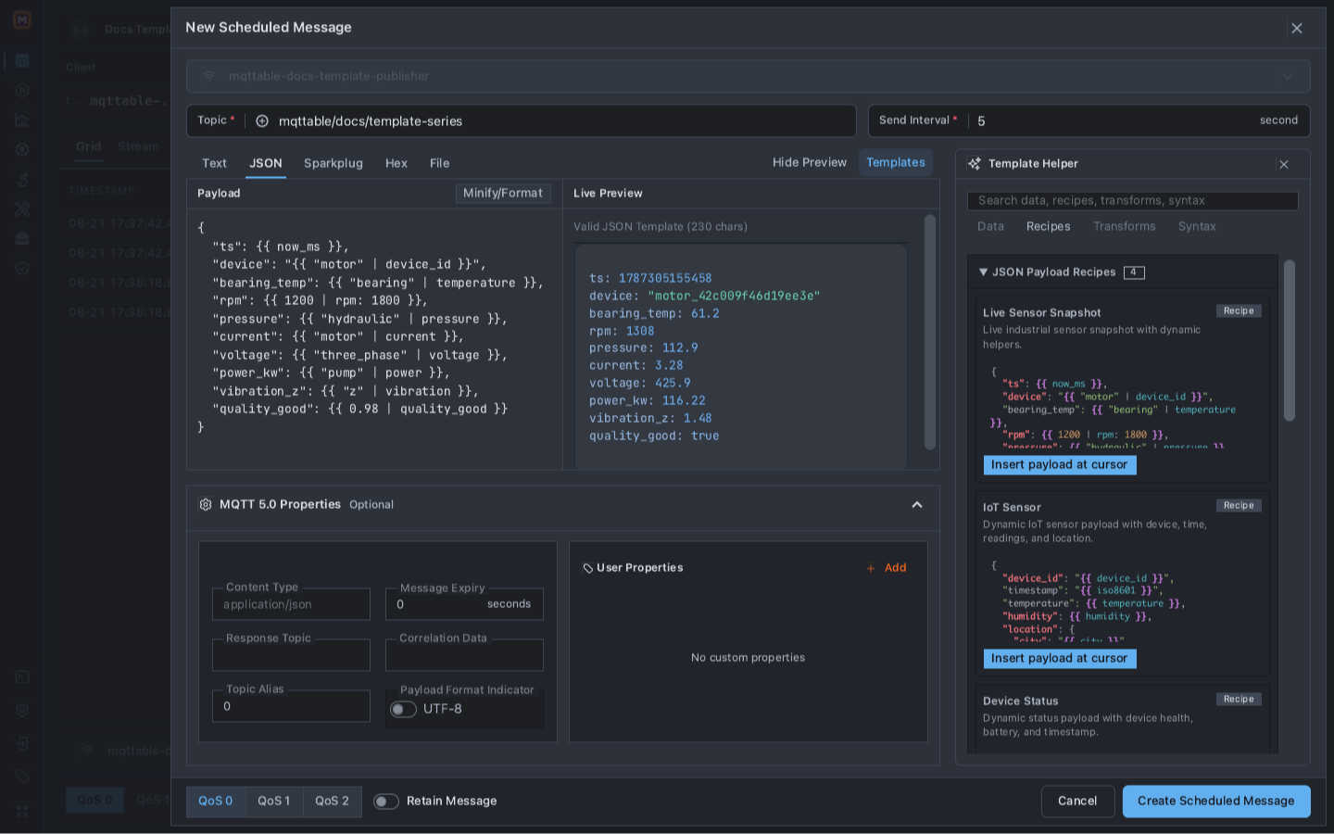Click Create Scheduled Message
Viewport: 1334px width, 834px height.
(1216, 802)
